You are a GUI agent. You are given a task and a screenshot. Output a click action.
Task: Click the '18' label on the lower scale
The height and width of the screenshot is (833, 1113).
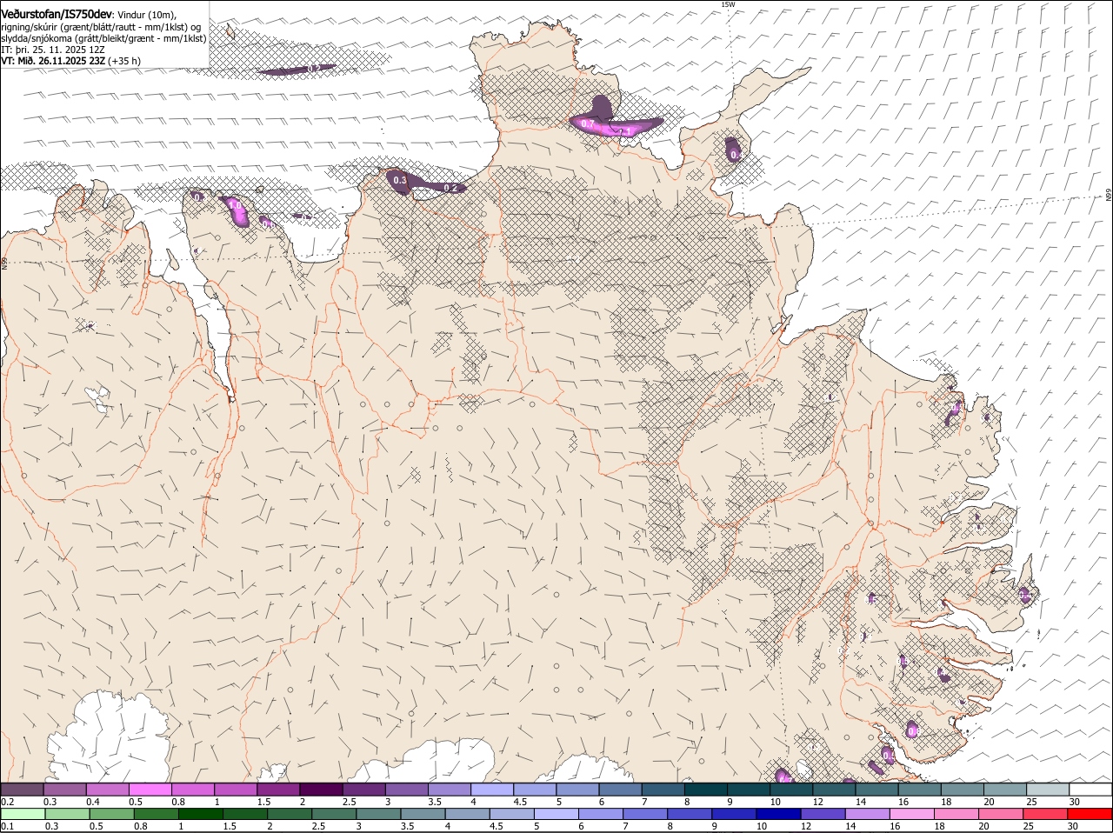point(941,826)
